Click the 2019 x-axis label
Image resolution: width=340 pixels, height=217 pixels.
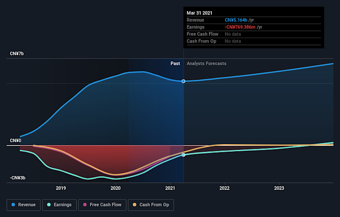click(x=61, y=188)
